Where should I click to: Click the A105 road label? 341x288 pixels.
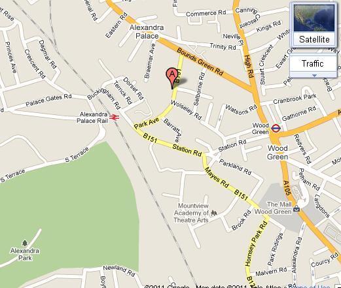pos(287,187)
